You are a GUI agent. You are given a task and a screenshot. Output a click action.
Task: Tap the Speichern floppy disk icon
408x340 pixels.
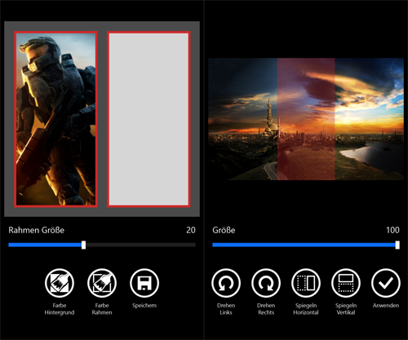pyautogui.click(x=144, y=283)
